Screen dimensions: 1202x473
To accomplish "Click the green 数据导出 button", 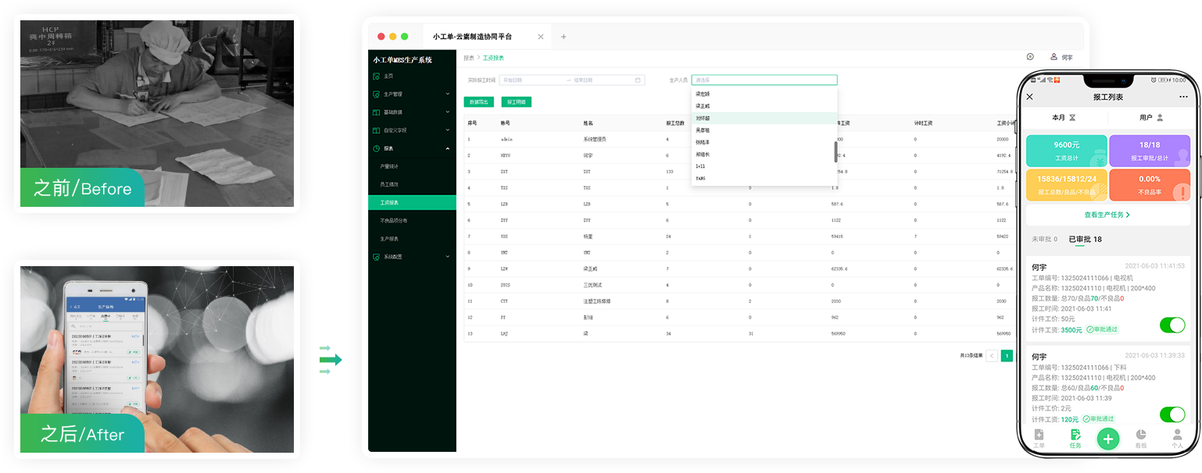I will pos(479,102).
